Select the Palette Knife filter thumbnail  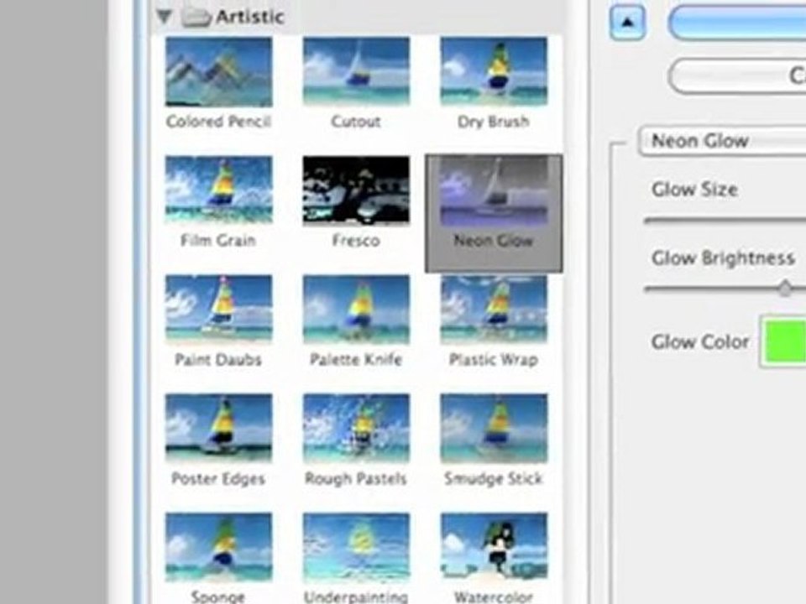pyautogui.click(x=356, y=310)
